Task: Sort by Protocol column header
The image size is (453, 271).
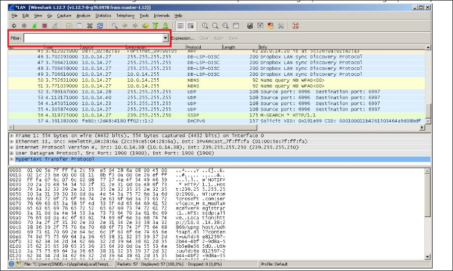Action: click(204, 47)
